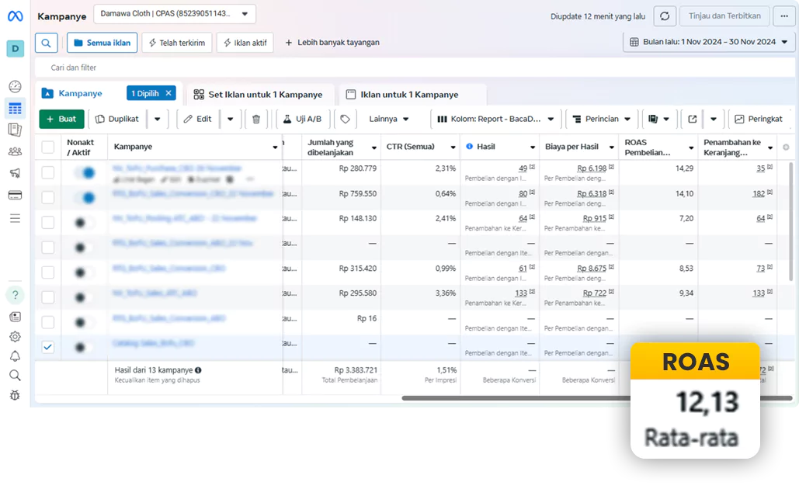This screenshot has width=799, height=489.
Task: Open the settings gear in sidebar
Action: coord(15,336)
